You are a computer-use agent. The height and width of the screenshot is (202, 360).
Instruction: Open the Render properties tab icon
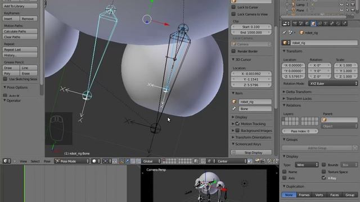coord(295,24)
